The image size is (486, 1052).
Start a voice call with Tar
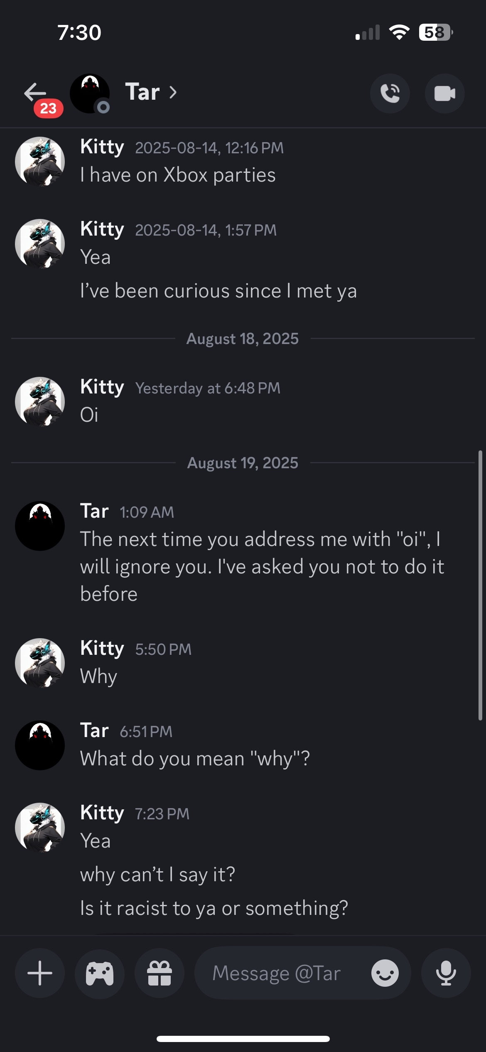click(x=390, y=93)
